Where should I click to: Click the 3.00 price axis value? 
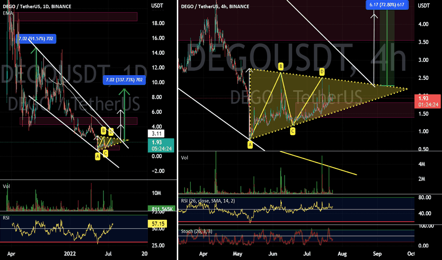pos(424,60)
